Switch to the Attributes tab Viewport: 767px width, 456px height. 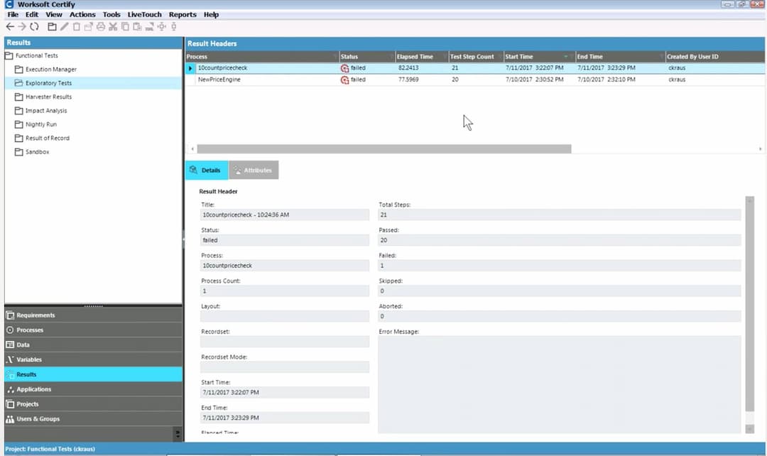(254, 170)
